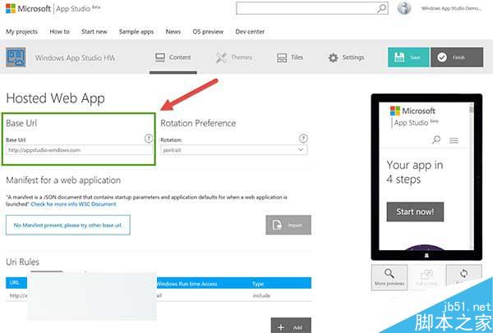
Task: Click the Rotation Preference heading
Action: coord(198,123)
